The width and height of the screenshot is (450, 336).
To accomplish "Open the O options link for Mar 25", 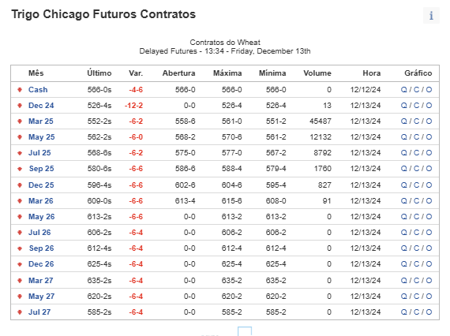I will click(x=429, y=121).
